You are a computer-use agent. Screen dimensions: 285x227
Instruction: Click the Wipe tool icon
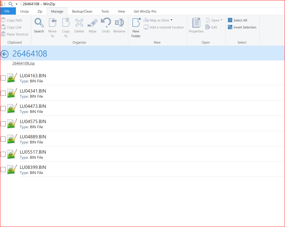pos(92,23)
